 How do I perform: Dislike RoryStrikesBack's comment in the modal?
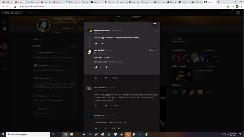click(102, 43)
